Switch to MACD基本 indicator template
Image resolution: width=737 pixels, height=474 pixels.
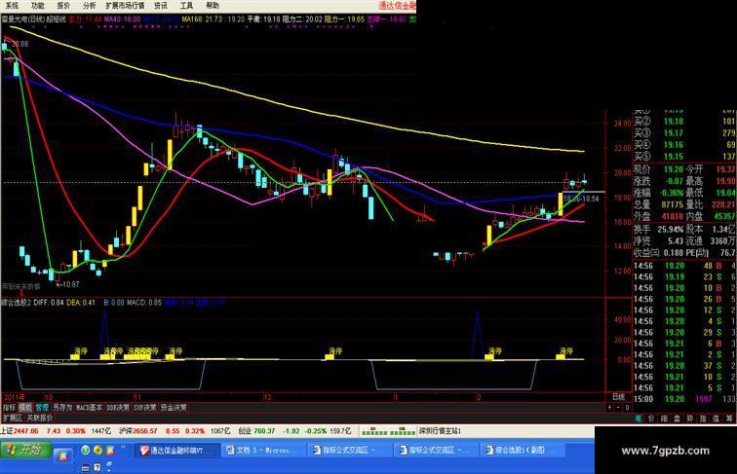click(89, 408)
